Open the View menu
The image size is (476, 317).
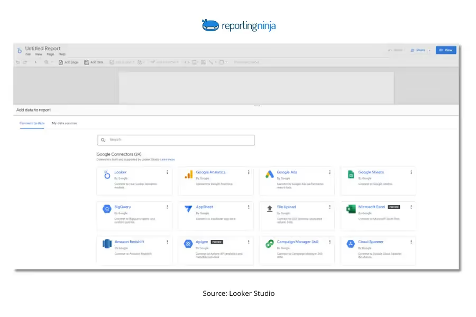pos(39,54)
